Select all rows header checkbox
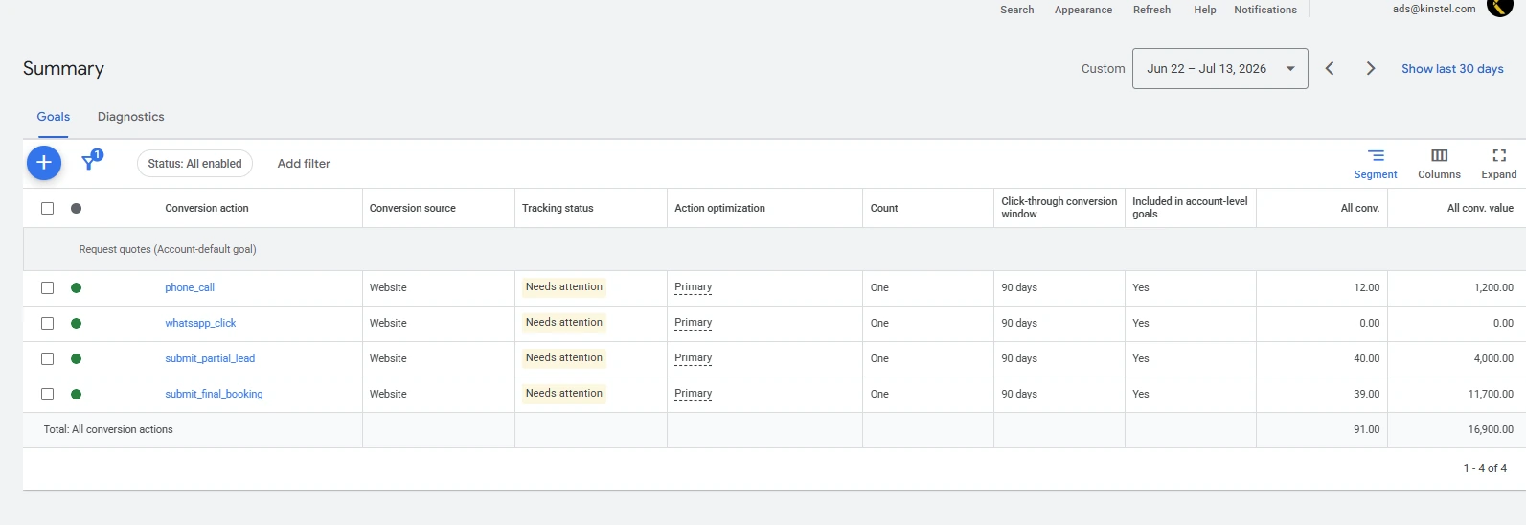This screenshot has width=1526, height=525. (47, 208)
